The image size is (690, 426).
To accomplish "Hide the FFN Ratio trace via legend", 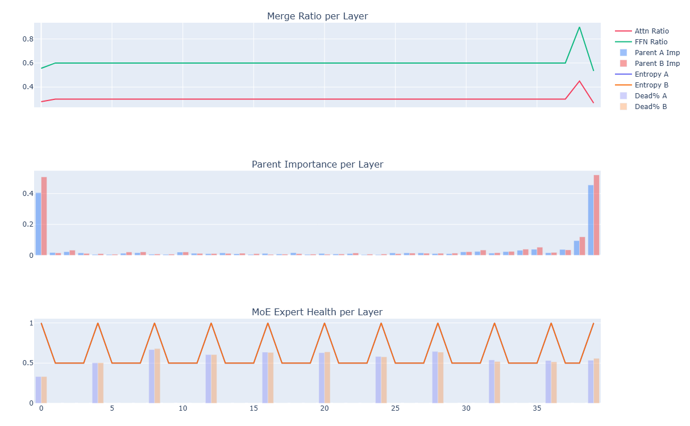I will (651, 42).
